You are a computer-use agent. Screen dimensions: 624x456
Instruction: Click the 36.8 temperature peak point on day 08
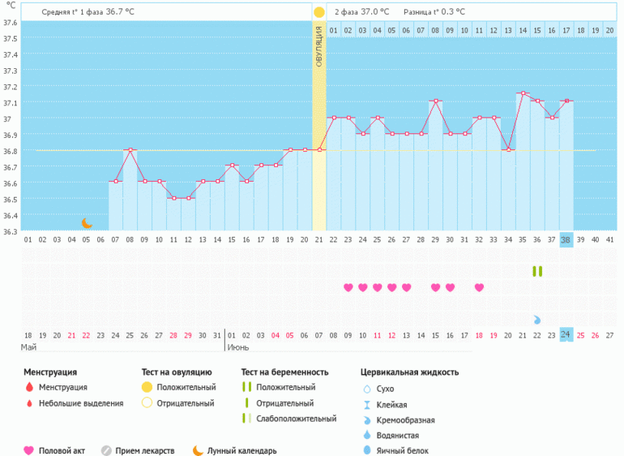(130, 150)
